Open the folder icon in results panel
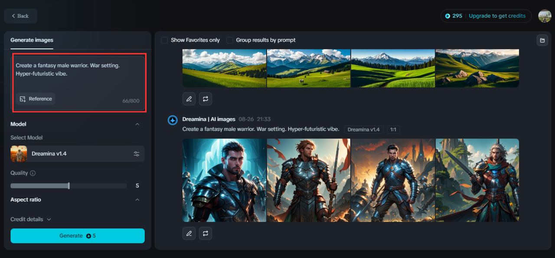This screenshot has height=258, width=555. [x=542, y=40]
